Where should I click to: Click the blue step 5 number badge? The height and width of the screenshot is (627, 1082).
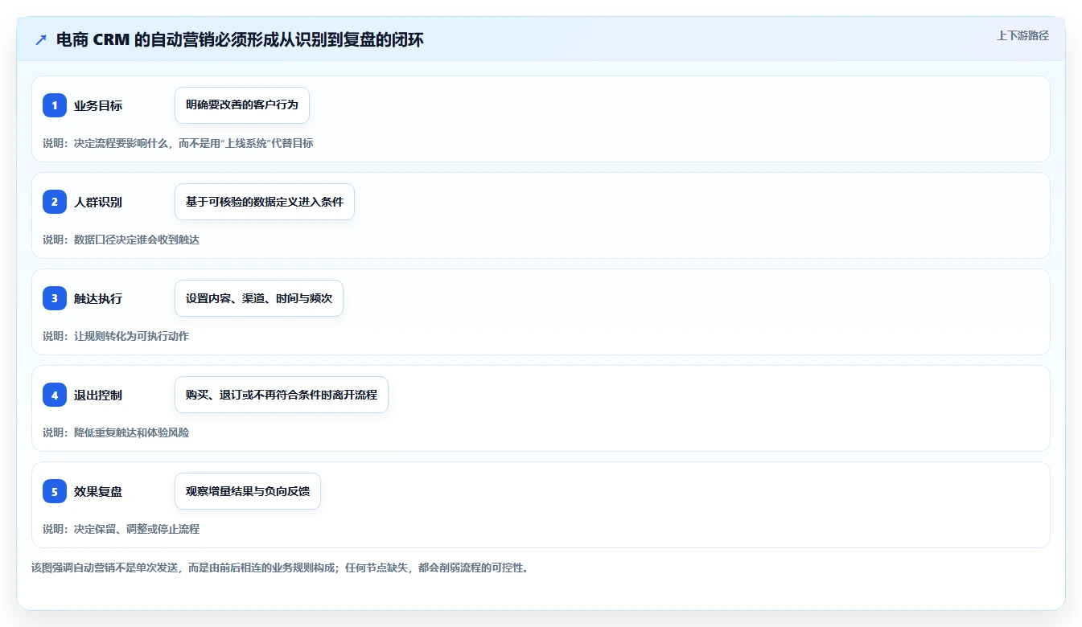[55, 491]
